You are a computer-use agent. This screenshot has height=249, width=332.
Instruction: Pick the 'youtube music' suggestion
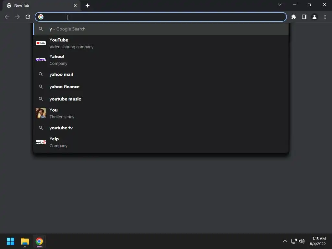coord(161,99)
